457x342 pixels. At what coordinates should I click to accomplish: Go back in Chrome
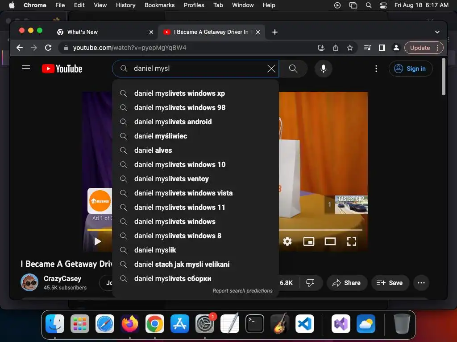[x=20, y=48]
